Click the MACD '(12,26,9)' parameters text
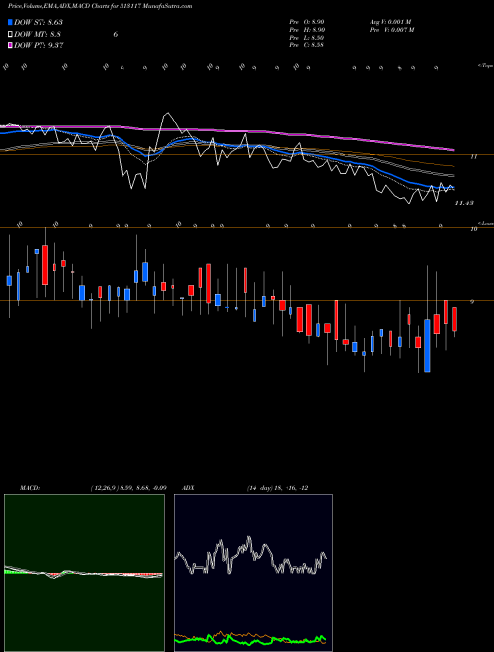The height and width of the screenshot is (652, 494). 103,488
